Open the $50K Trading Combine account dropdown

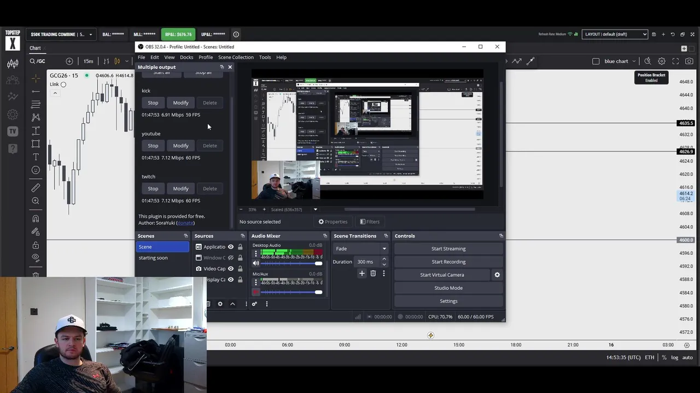pos(60,34)
